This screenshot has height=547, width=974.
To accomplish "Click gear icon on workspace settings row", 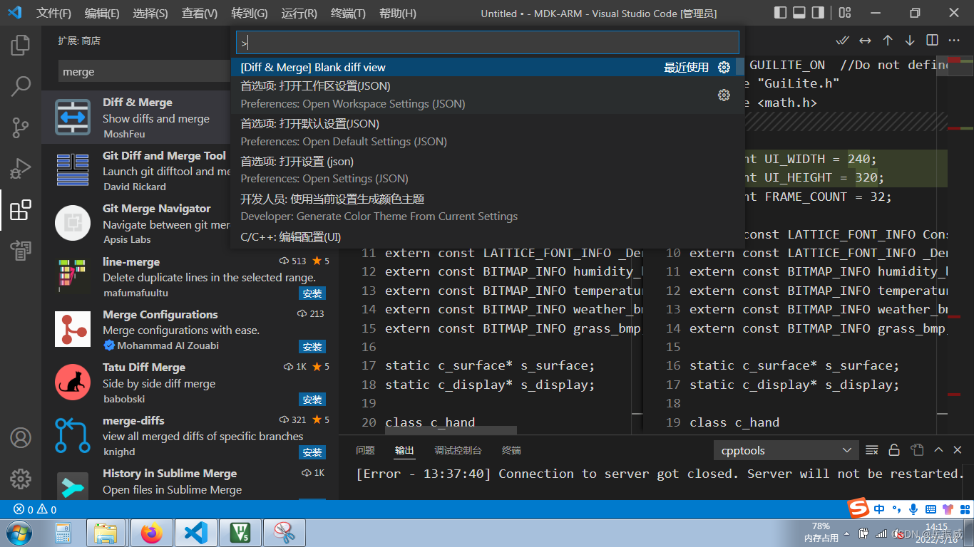I will click(x=724, y=95).
